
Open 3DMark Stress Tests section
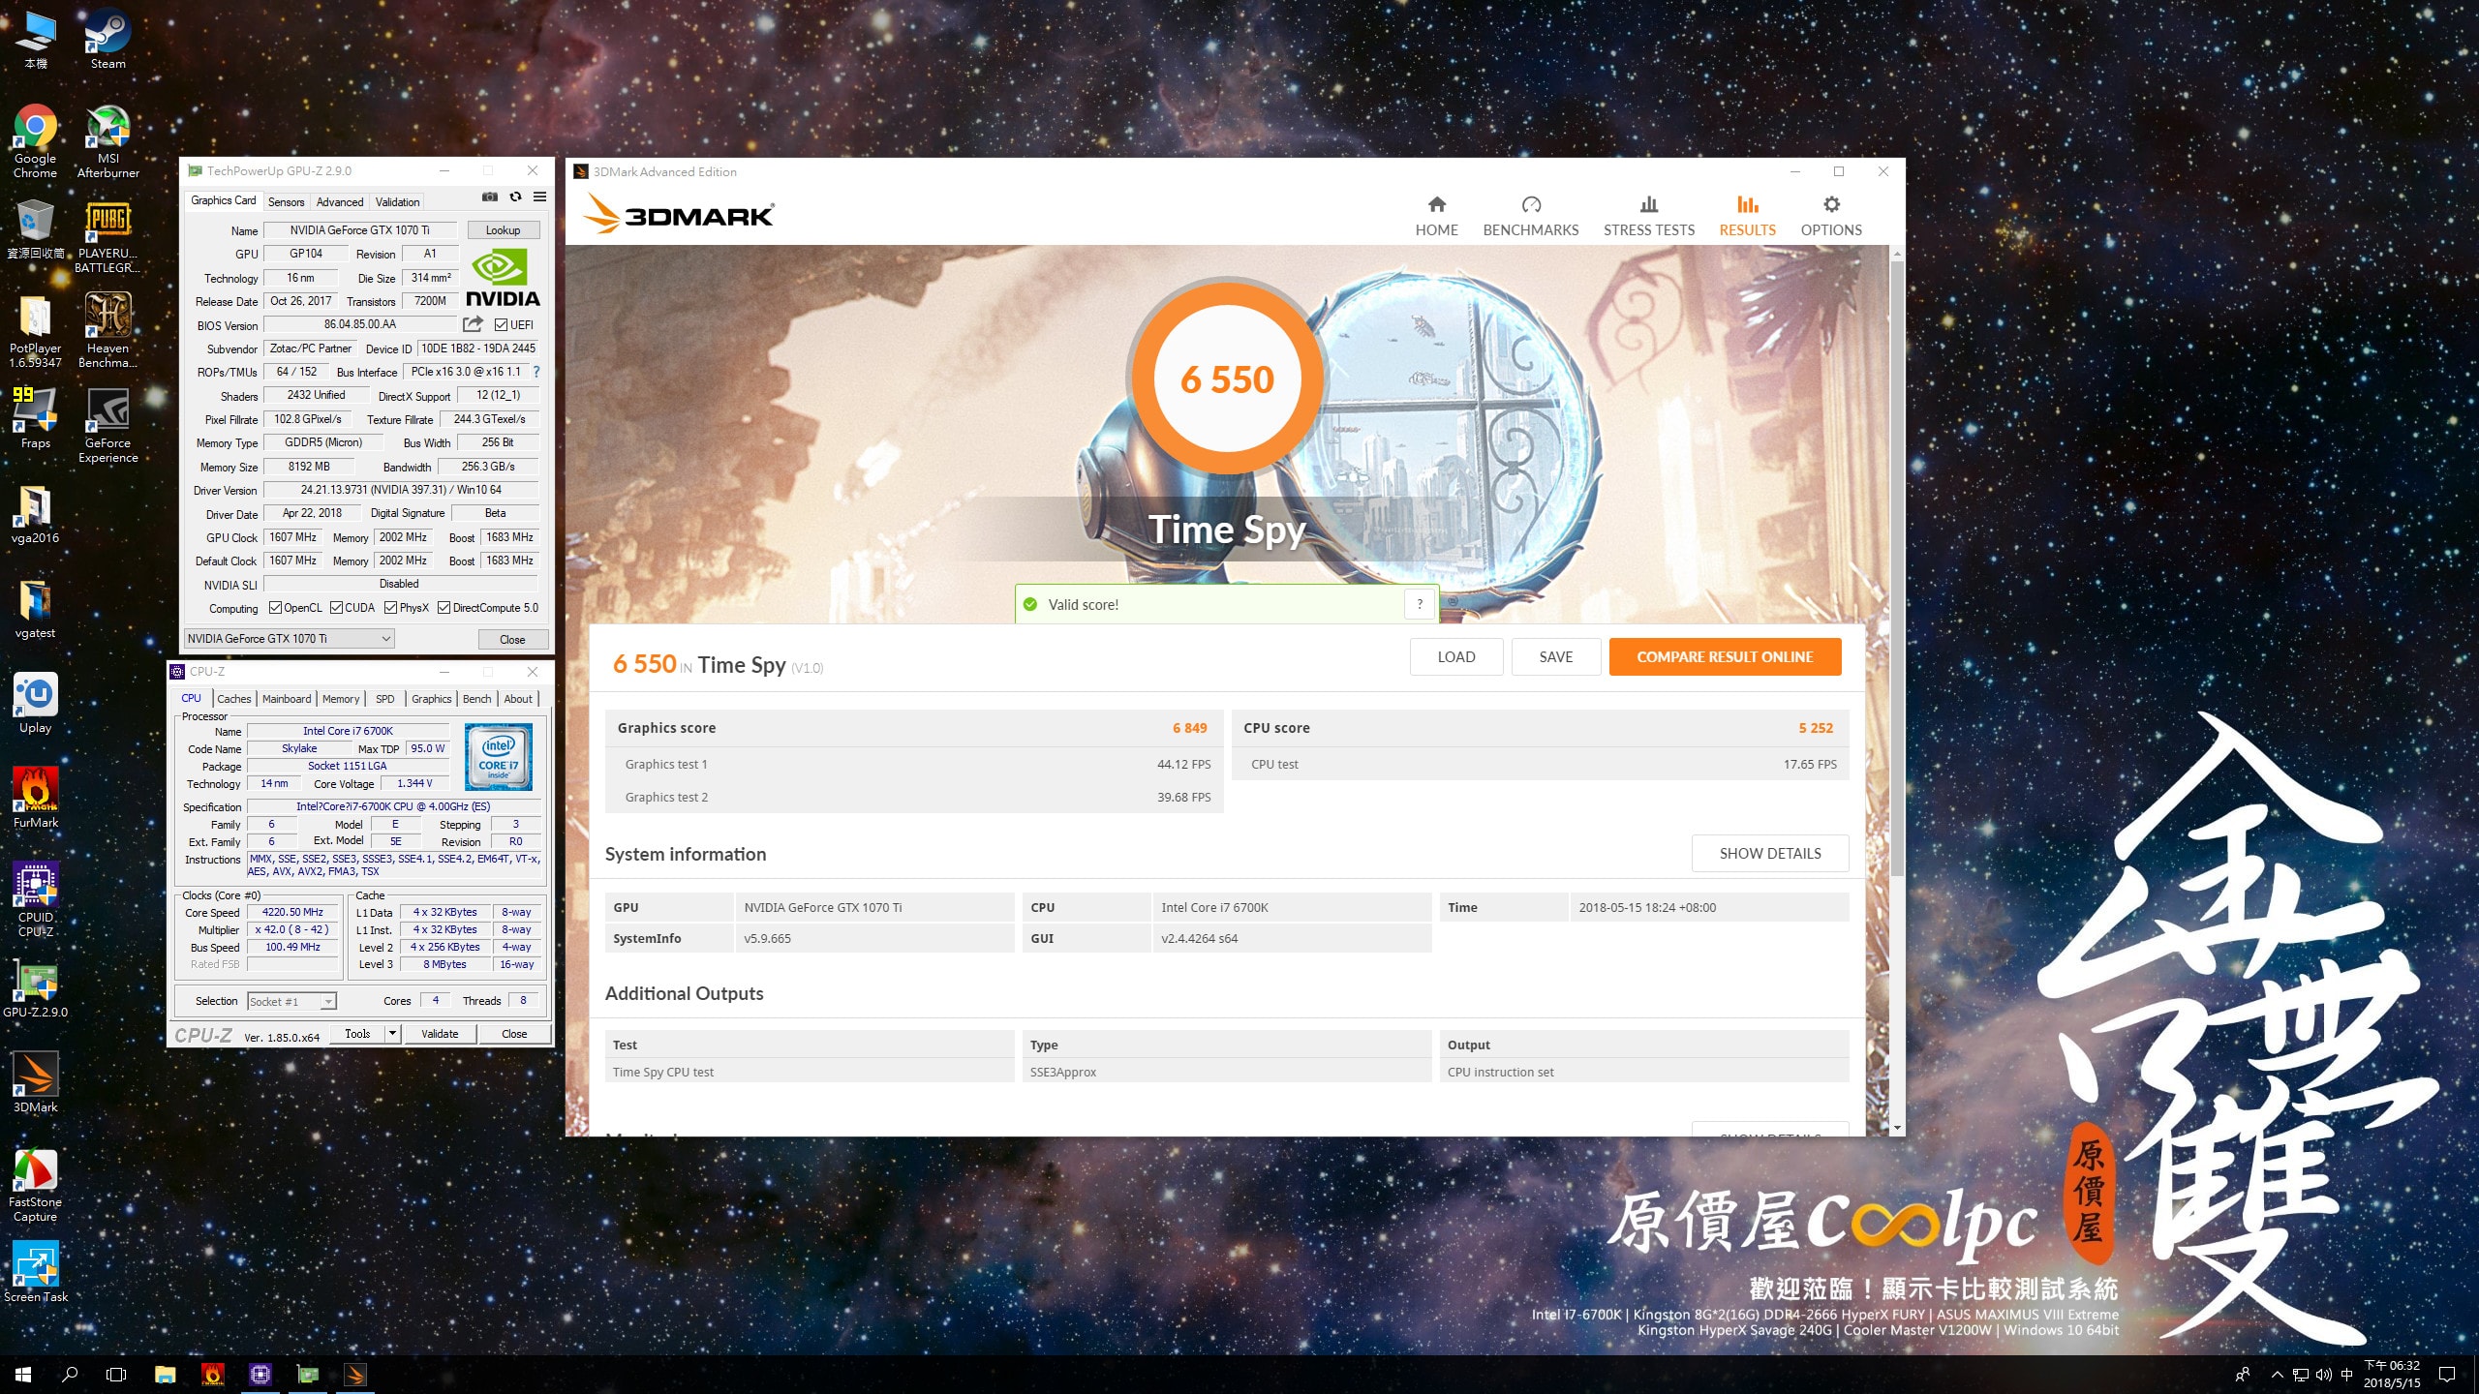[1648, 216]
